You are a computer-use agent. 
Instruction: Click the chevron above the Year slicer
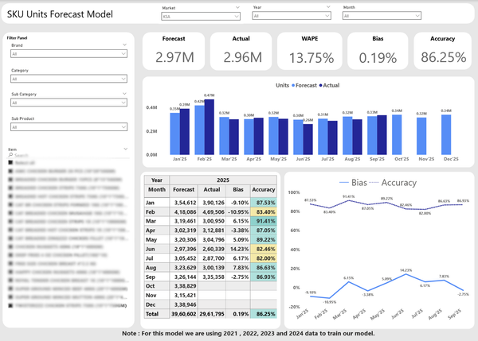coord(328,6)
